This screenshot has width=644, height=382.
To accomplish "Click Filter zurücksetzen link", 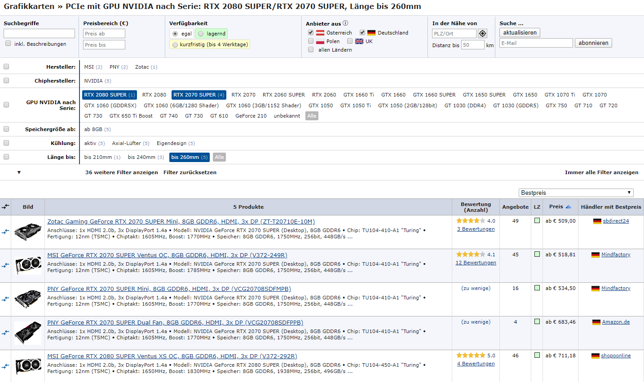I will point(190,172).
